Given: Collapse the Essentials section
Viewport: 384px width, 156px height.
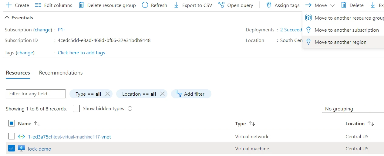Looking at the screenshot, I should pos(19,18).
